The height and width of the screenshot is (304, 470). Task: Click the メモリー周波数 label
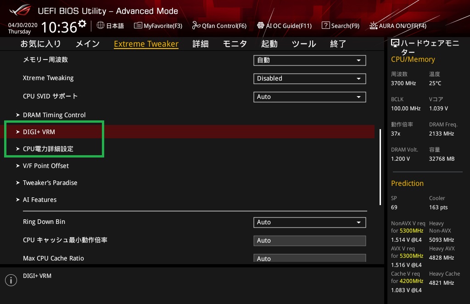coord(45,60)
